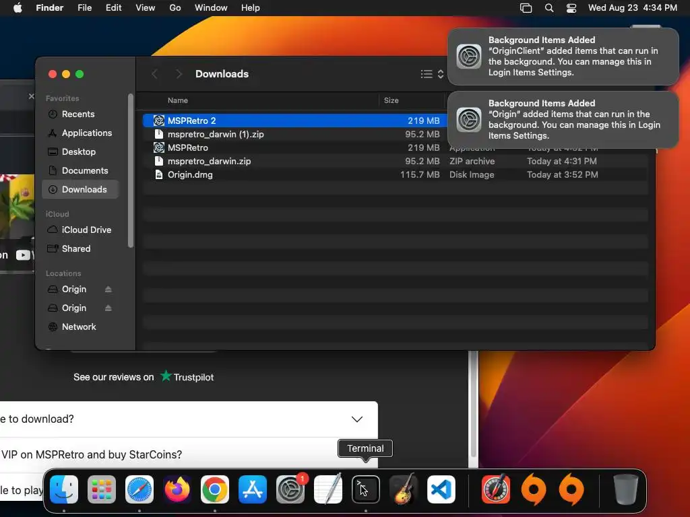Open the Window menu
The width and height of the screenshot is (690, 517).
[211, 8]
